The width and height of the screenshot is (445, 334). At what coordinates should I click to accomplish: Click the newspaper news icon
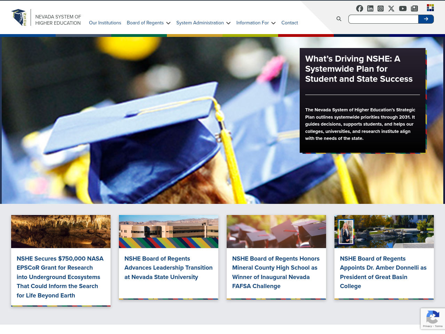point(414,8)
